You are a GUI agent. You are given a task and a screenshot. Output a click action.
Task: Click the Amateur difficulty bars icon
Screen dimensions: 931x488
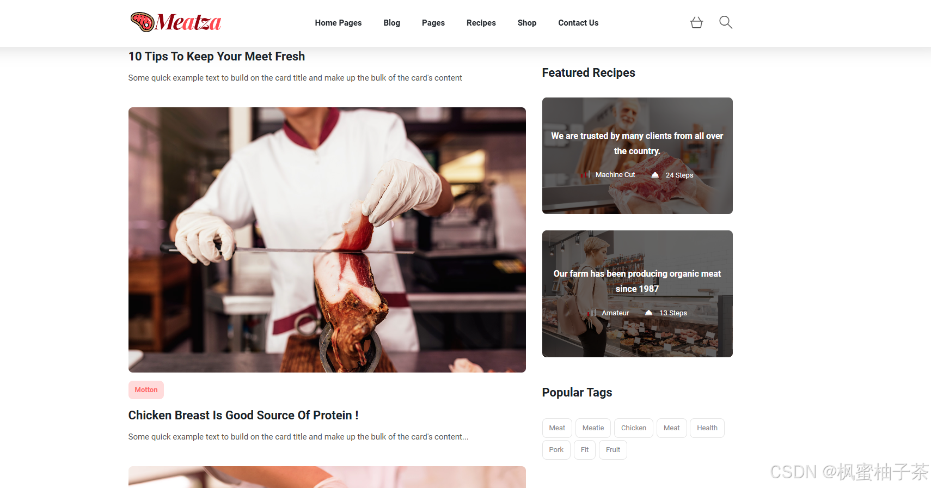(x=592, y=313)
